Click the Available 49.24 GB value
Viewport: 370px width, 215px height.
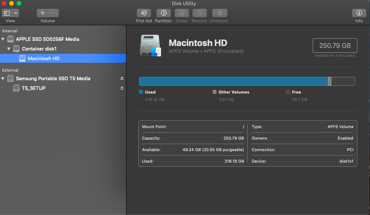(213, 150)
